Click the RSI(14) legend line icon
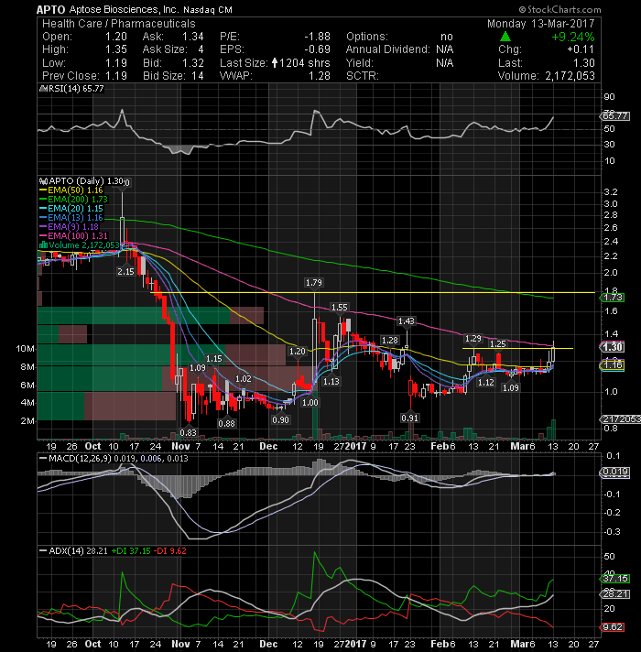 coord(43,89)
